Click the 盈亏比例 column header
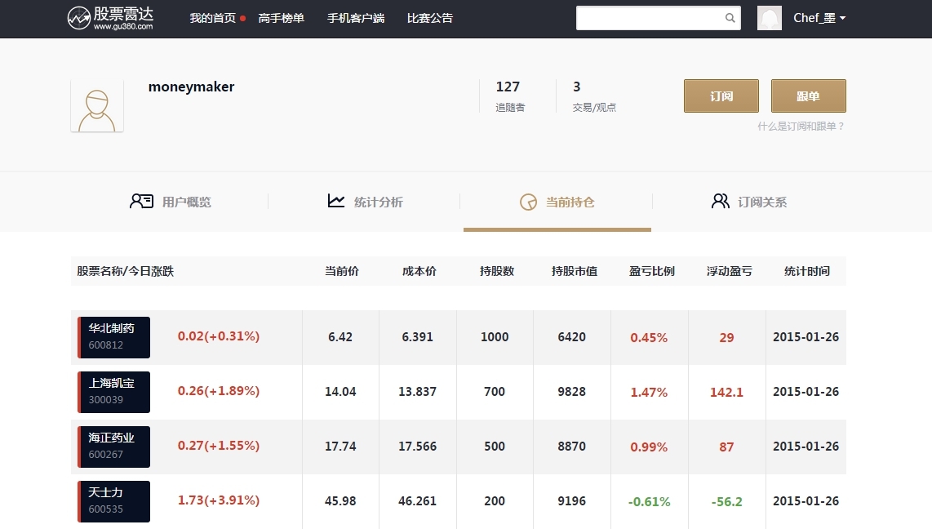The width and height of the screenshot is (932, 529). (x=652, y=271)
